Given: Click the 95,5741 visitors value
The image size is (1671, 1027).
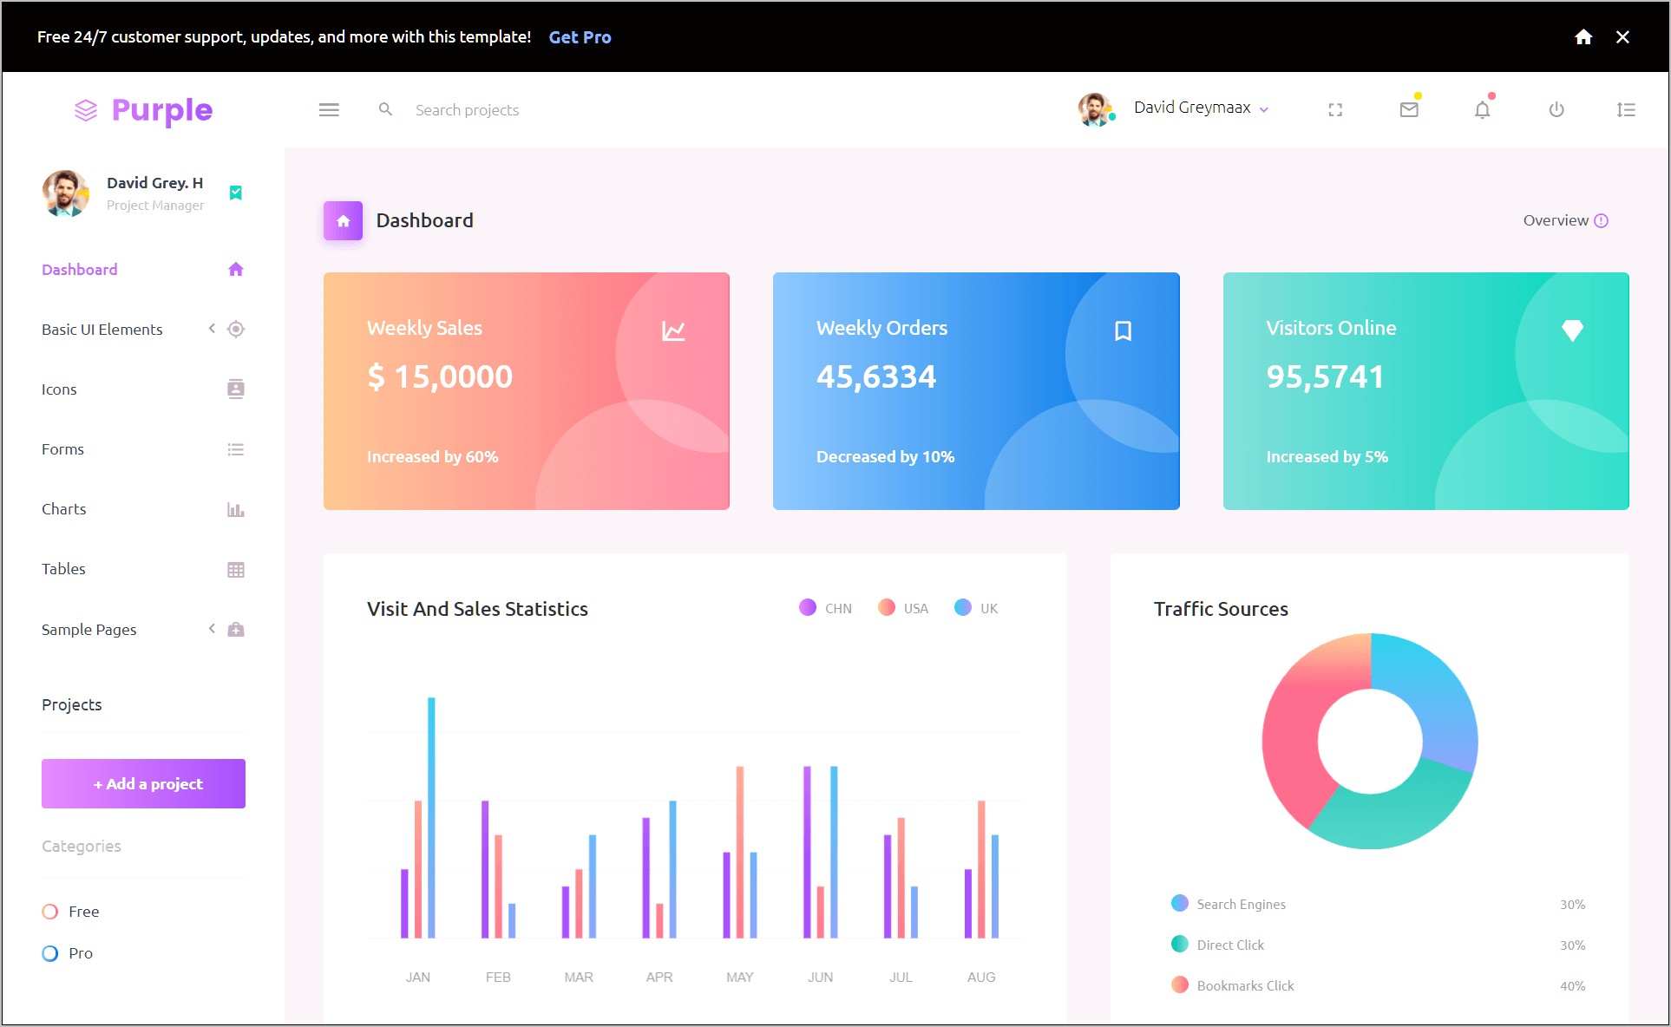Looking at the screenshot, I should [x=1325, y=376].
